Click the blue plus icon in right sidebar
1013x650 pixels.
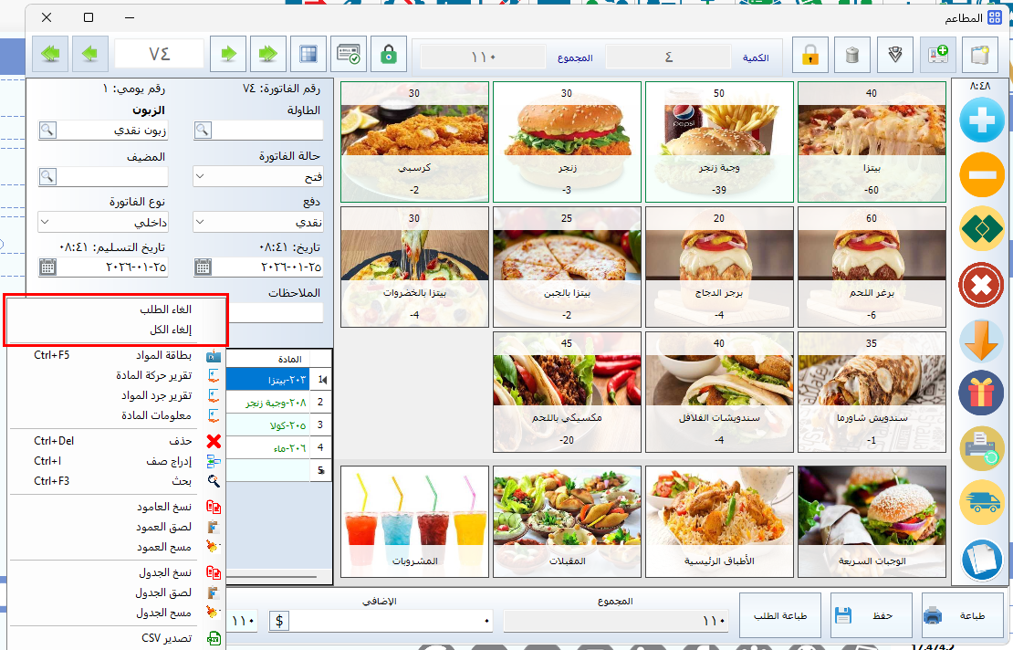click(x=981, y=121)
